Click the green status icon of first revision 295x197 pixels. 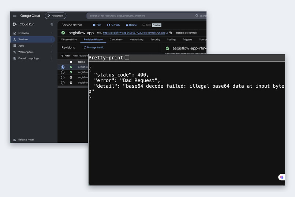[x=71, y=67]
